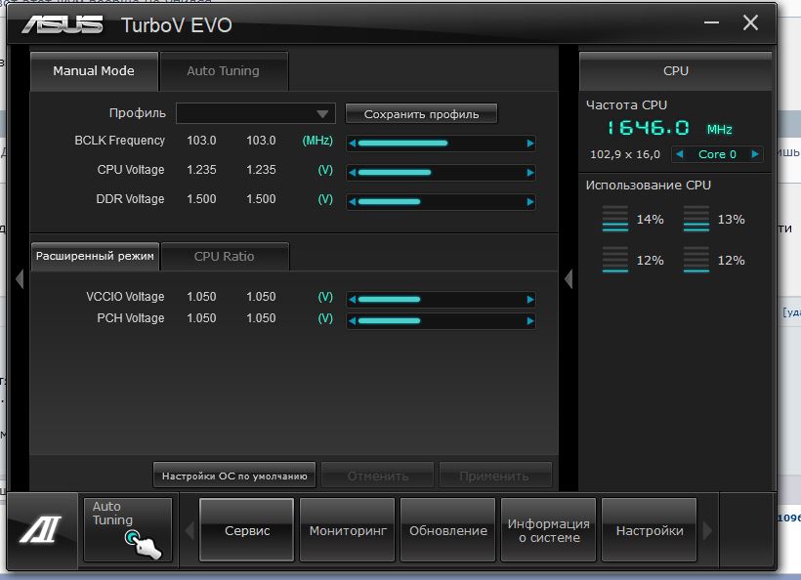Adjust the VCCIO Voltage slider

pyautogui.click(x=442, y=300)
